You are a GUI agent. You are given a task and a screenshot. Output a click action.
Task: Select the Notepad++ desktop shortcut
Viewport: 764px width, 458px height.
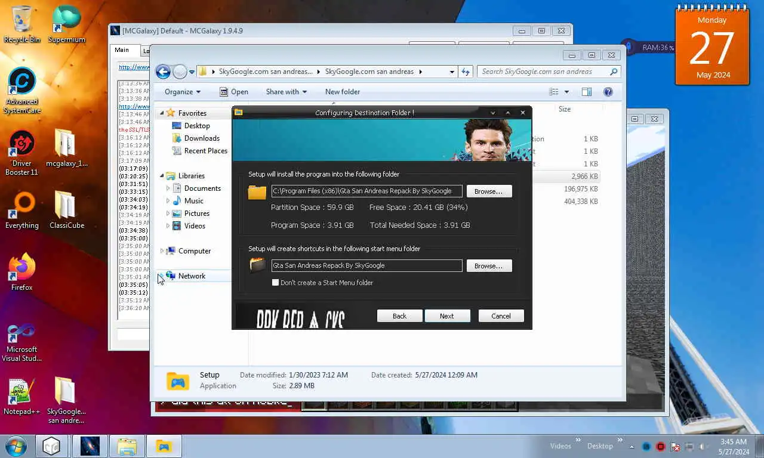[x=22, y=396]
